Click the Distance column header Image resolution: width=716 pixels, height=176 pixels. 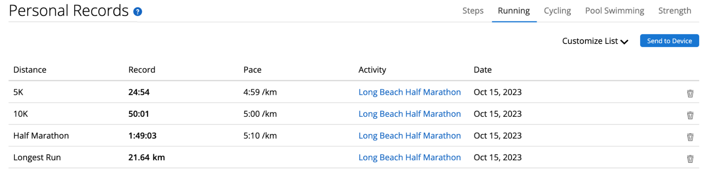point(30,70)
